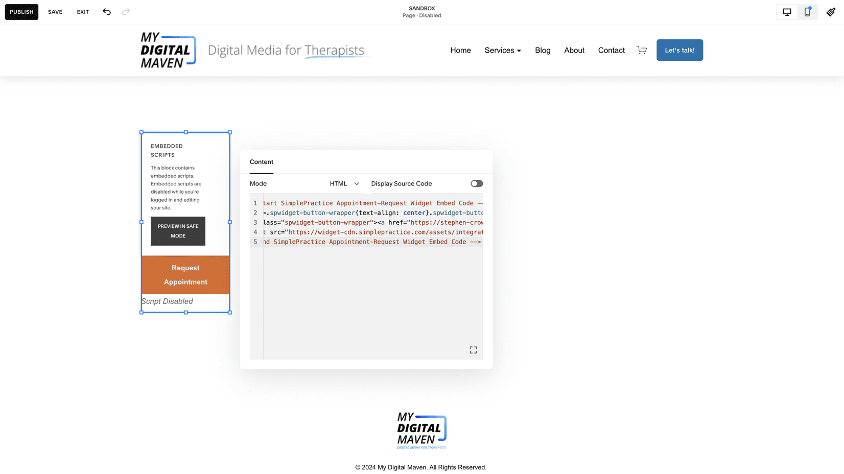
Task: Open the HTML Mode dropdown
Action: point(344,183)
